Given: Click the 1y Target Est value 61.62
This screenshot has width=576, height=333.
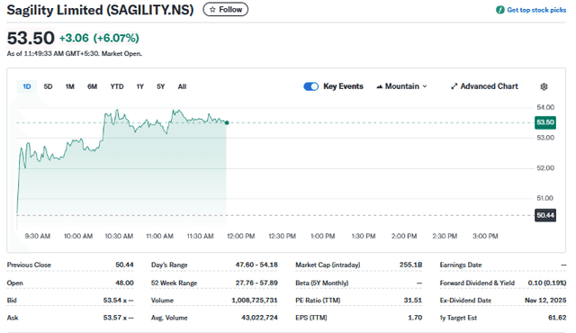Looking at the screenshot, I should click(x=557, y=318).
